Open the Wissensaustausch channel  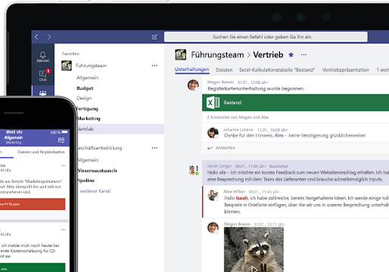coord(97,171)
